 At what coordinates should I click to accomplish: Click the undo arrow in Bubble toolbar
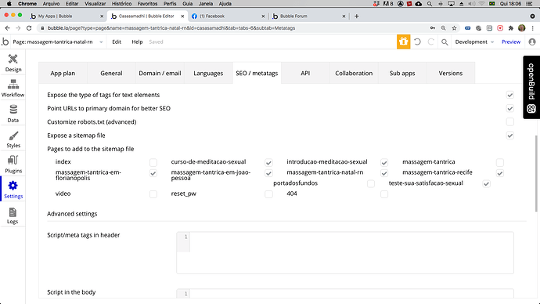coord(417,42)
